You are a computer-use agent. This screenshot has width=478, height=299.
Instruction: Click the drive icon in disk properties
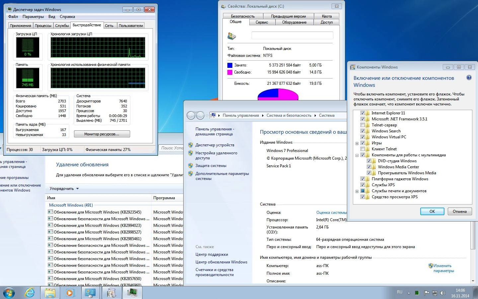tap(232, 36)
